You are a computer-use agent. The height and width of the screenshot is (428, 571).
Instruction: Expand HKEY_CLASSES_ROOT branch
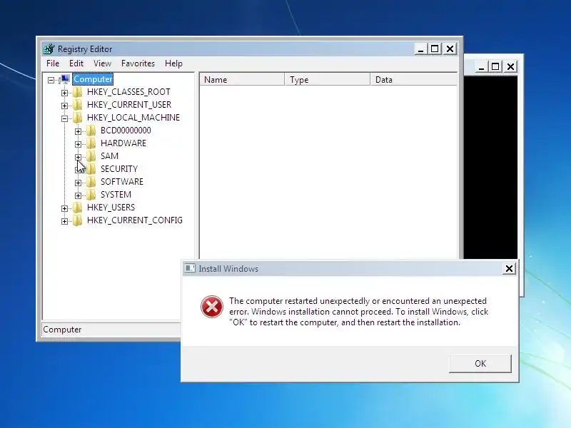tap(64, 93)
